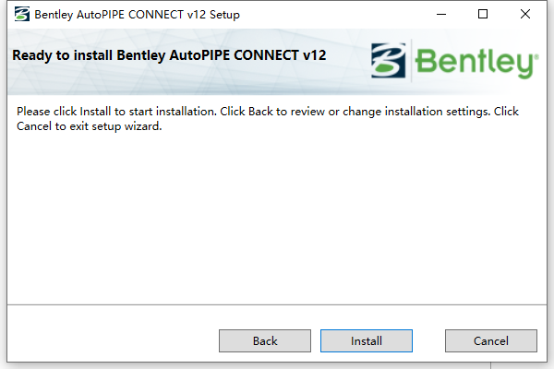Click the Bentley icon in the title bar

(x=22, y=15)
